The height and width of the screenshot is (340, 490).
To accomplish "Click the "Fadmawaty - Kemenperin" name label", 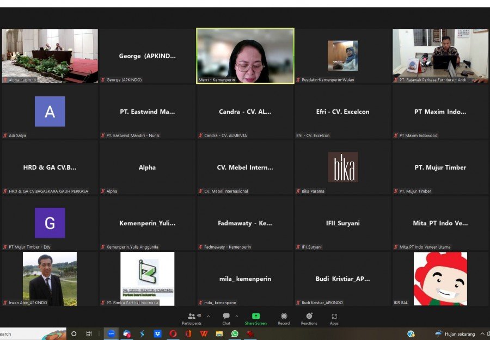I will [x=228, y=247].
